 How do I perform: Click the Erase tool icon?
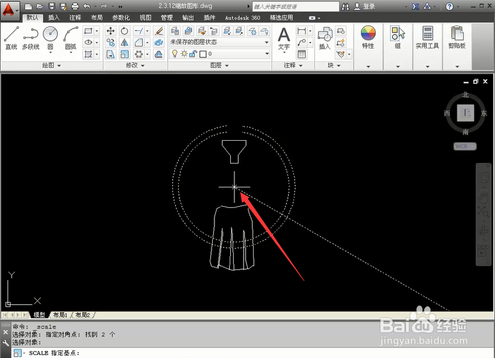[158, 31]
